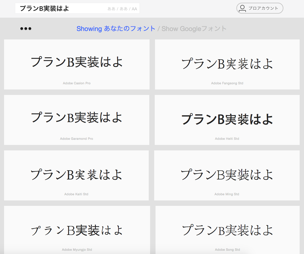
Task: Open the プロアカウント button
Action: point(263,8)
